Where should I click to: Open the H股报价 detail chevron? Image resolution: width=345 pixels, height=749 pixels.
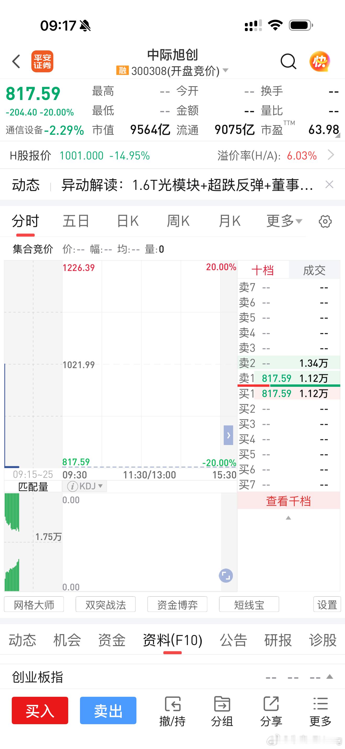point(330,155)
